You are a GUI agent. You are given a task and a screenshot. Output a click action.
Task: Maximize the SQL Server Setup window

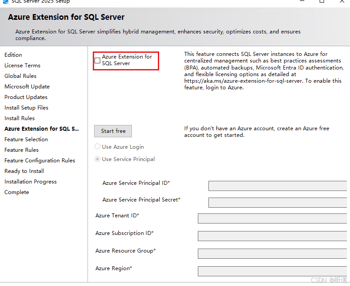[322, 1]
